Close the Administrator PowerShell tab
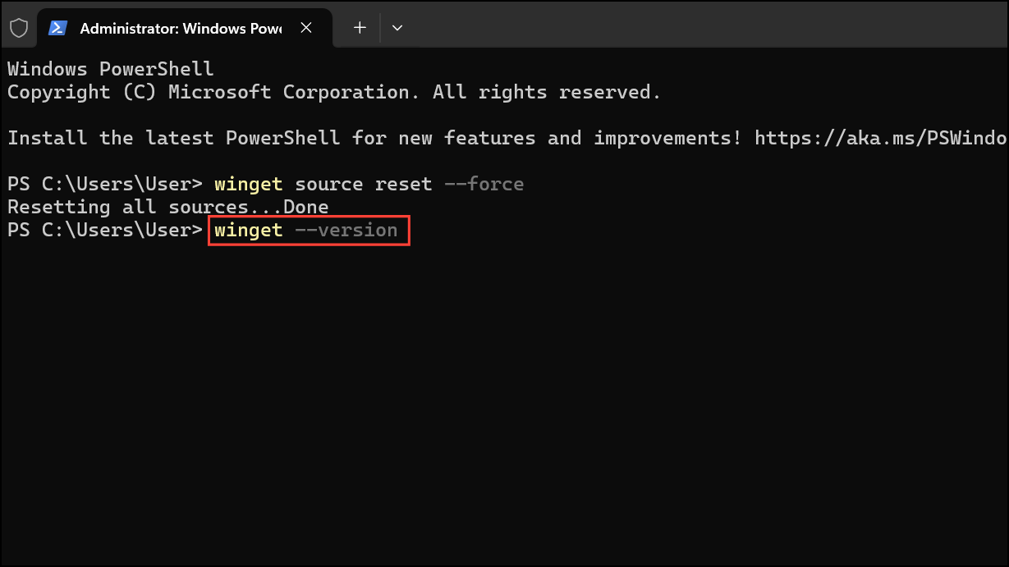The height and width of the screenshot is (567, 1009). [x=305, y=27]
